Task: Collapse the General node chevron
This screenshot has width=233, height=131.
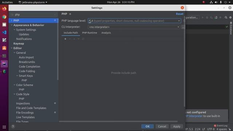Action: (x=14, y=53)
